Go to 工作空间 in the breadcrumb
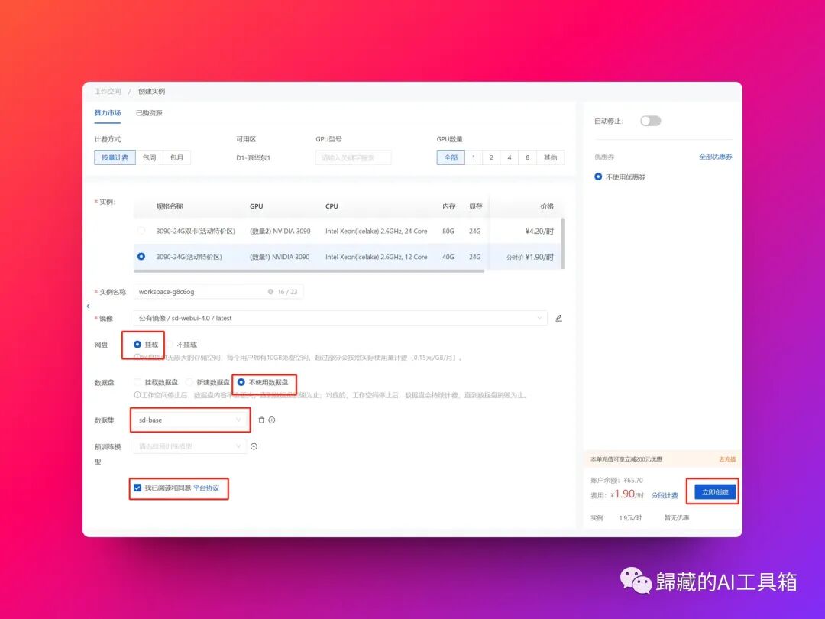Screen dimensions: 825x619 108,92
